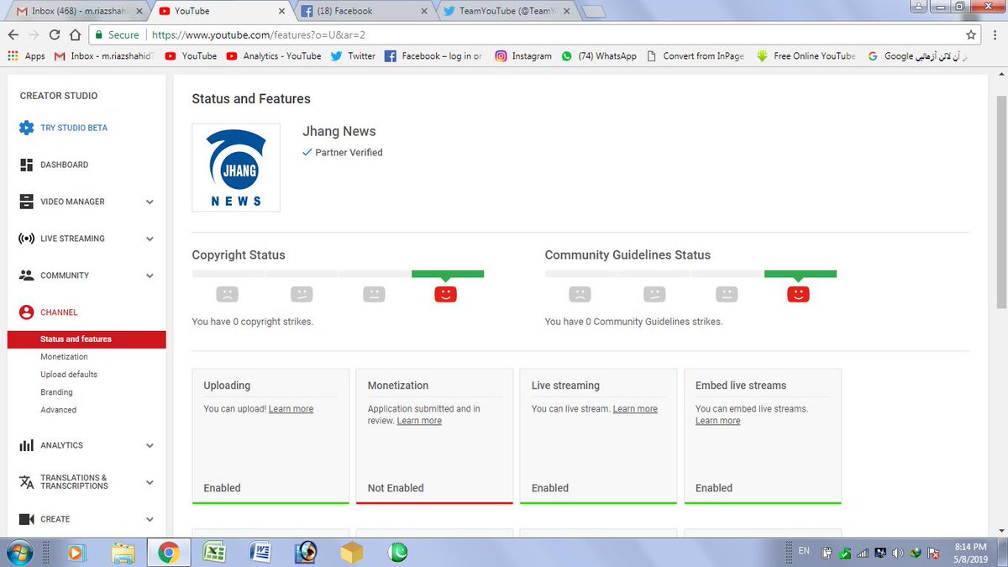Viewport: 1008px width, 567px height.
Task: Open the Windows Explorer folder in the taskbar
Action: click(x=123, y=552)
